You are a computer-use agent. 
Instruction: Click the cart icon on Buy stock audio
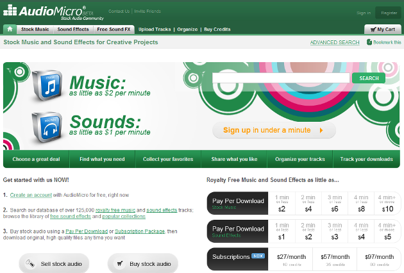click(x=119, y=263)
